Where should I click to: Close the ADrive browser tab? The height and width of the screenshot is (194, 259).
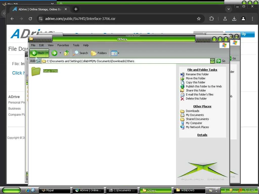point(66,9)
